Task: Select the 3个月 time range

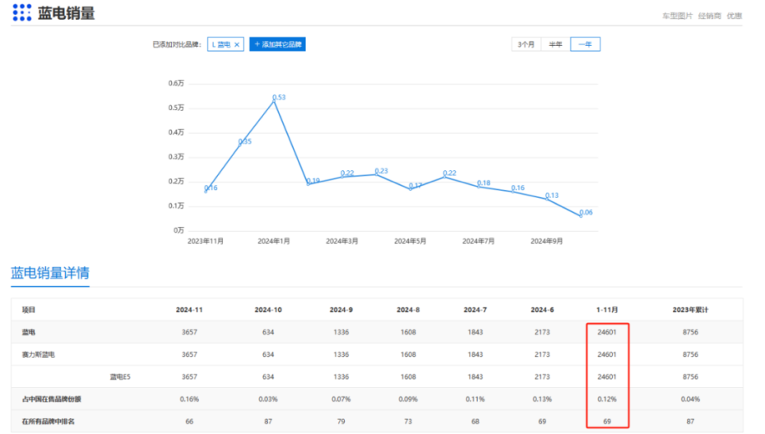Action: 526,44
